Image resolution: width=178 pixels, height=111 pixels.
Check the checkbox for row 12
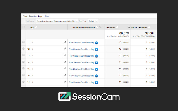click(x=23, y=49)
